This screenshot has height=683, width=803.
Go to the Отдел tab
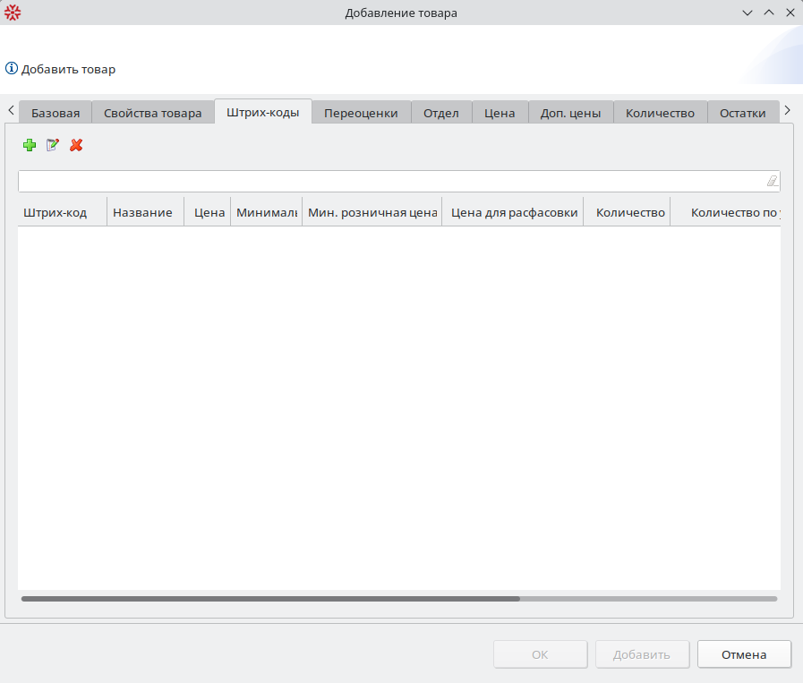point(440,113)
